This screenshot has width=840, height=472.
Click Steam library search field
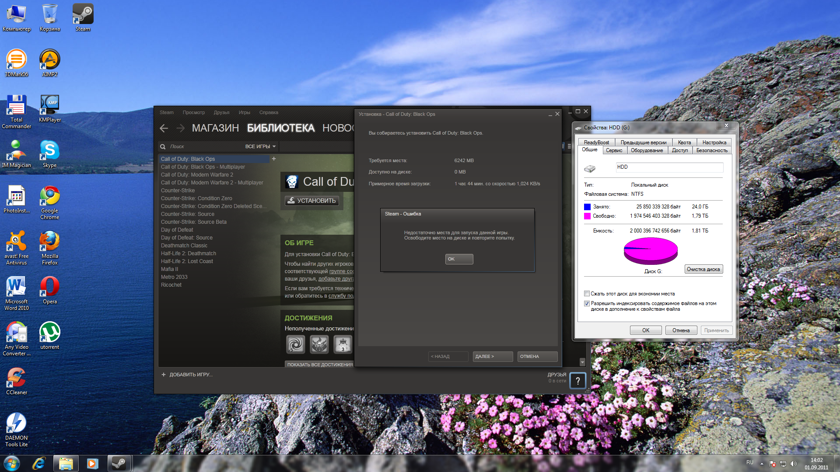(x=201, y=146)
